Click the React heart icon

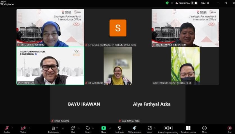tap(88, 128)
